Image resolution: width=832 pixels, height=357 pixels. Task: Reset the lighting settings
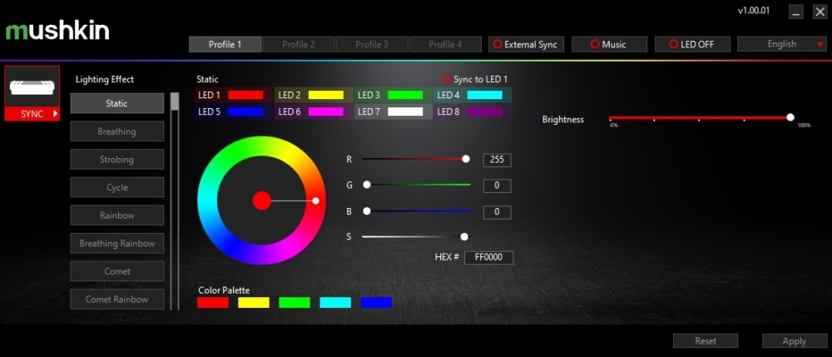click(706, 341)
